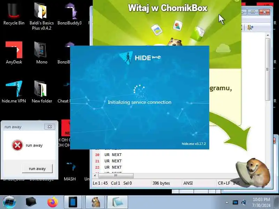Click Ln 1 : 45 in status bar

click(100, 183)
